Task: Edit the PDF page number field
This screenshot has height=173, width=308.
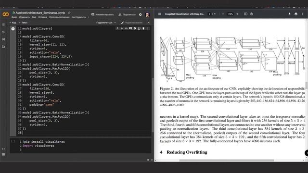Action: pyautogui.click(x=209, y=14)
